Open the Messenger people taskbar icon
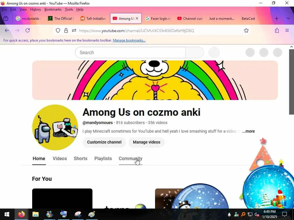This screenshot has width=294, height=220. 49,214
